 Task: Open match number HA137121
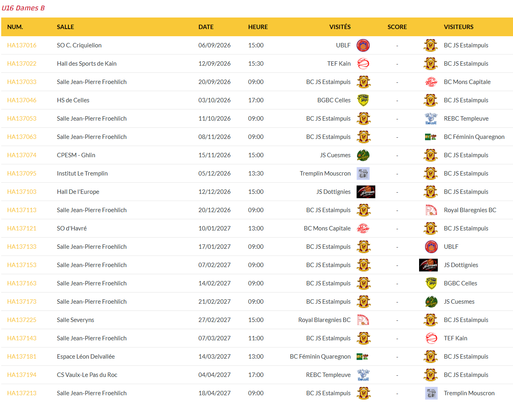coord(22,228)
